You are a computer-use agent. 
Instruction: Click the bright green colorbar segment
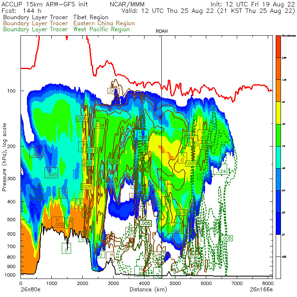point(278,135)
